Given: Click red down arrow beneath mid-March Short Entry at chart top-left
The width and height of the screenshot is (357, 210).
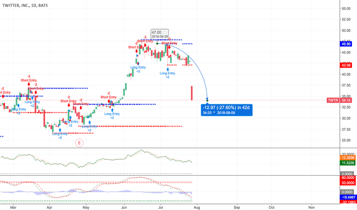Looking at the screenshot, I should point(29,84).
